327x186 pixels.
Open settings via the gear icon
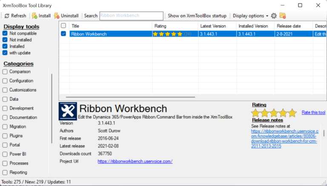[x=274, y=16]
